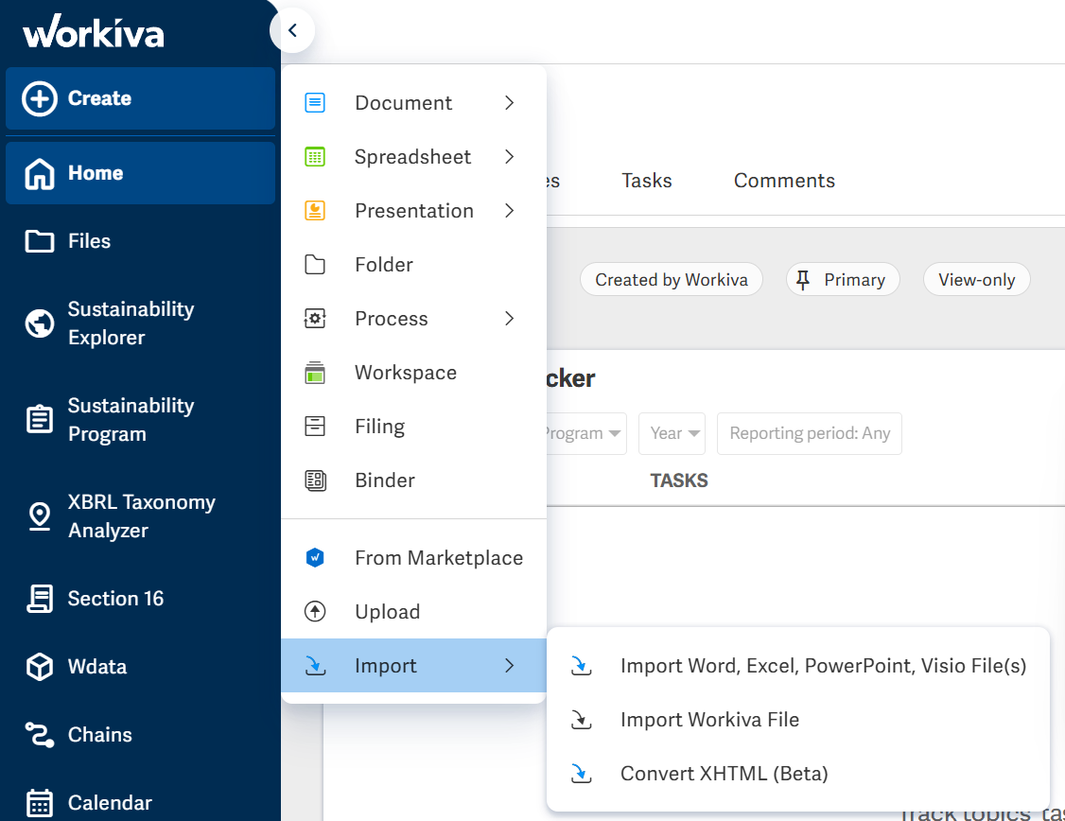Choose Upload in the Create menu
The height and width of the screenshot is (821, 1065).
(413, 612)
